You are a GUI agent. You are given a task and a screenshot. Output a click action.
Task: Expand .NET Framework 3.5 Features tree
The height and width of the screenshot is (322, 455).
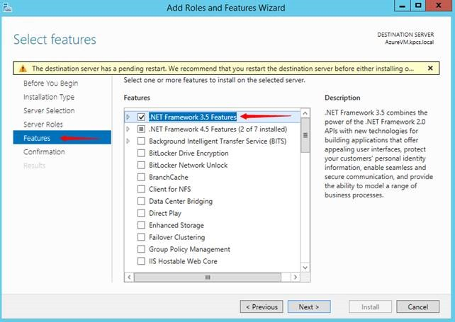coord(128,117)
